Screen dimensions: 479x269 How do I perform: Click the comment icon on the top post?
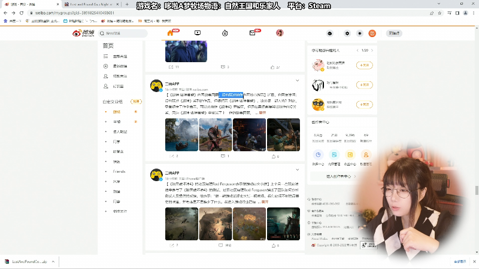(223, 67)
